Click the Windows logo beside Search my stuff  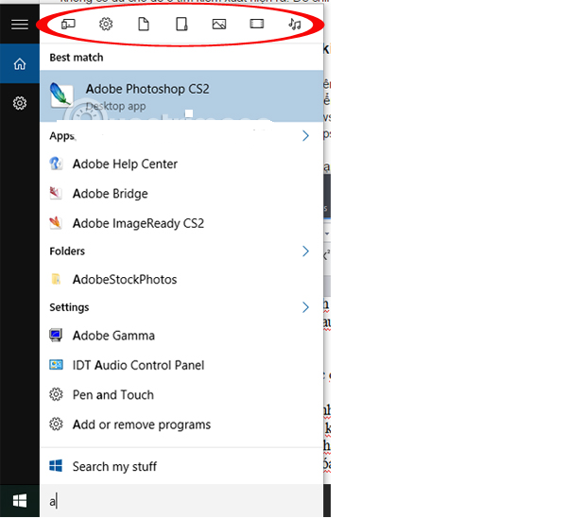point(56,466)
